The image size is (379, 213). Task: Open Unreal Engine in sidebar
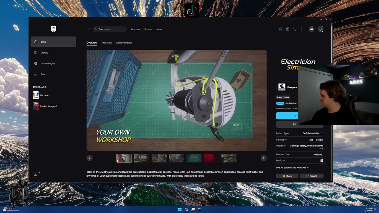(x=53, y=63)
